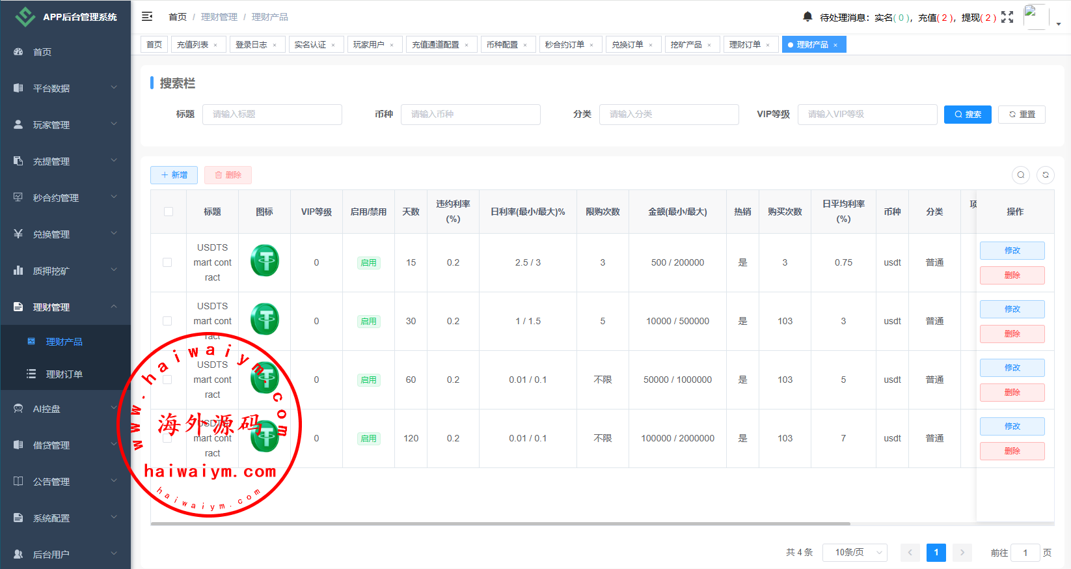Tick the checkbox for the 15-day product row
The height and width of the screenshot is (569, 1071).
[x=167, y=262]
